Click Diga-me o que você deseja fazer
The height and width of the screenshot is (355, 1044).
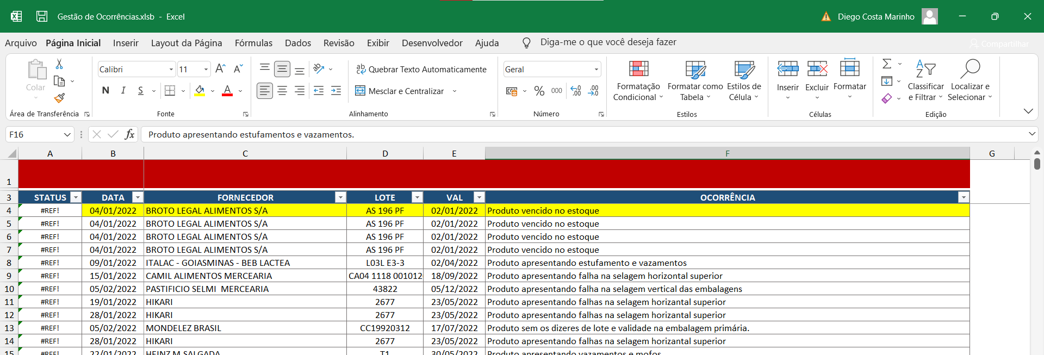(608, 42)
